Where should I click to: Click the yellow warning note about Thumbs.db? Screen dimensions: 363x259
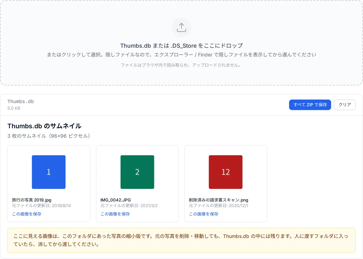181,240
